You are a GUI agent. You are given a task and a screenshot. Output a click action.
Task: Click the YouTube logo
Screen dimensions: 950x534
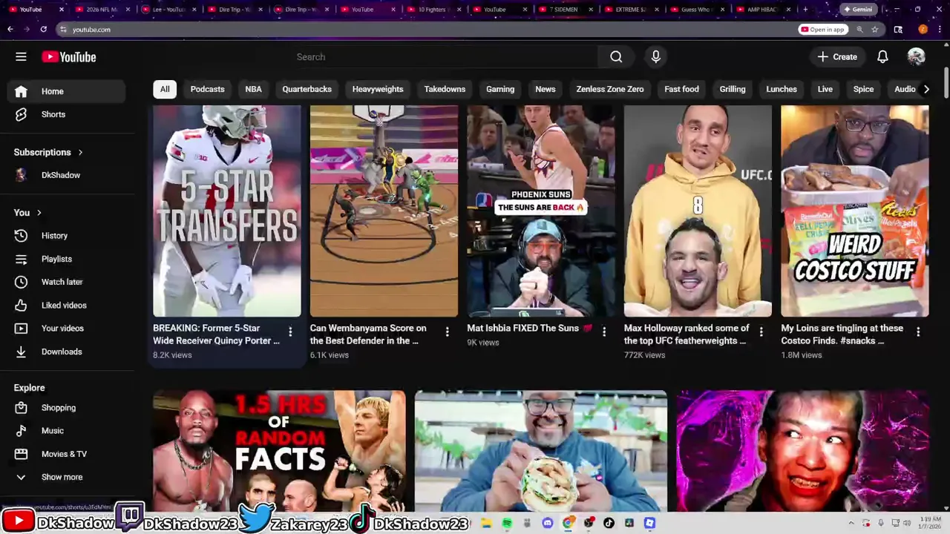click(69, 57)
